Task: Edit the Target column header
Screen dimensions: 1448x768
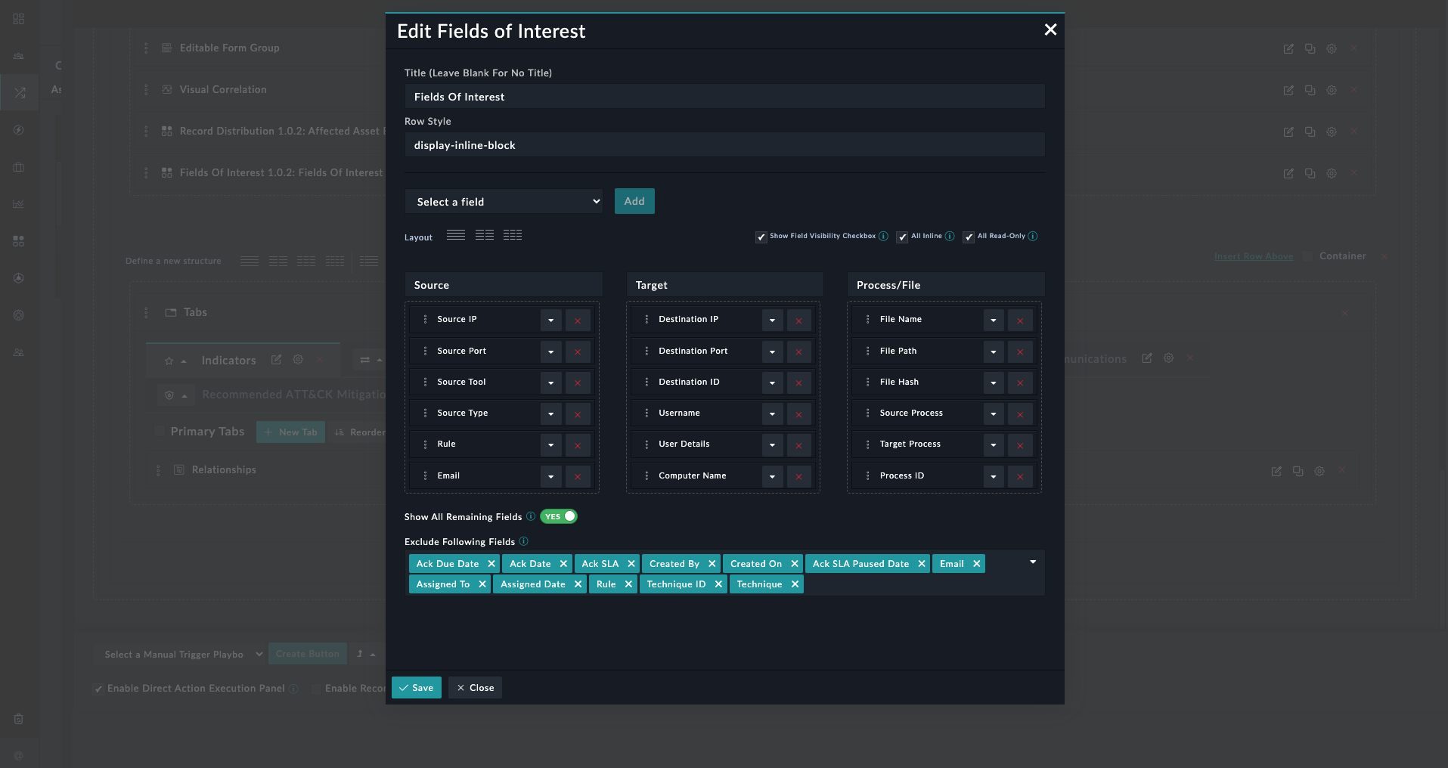Action: pyautogui.click(x=724, y=285)
